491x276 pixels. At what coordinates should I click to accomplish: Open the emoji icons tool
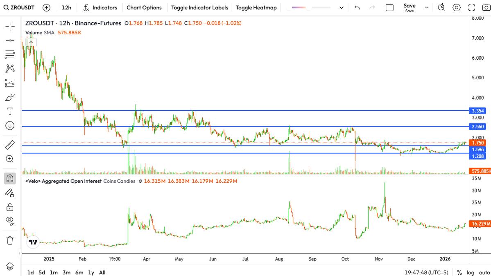[x=10, y=126]
